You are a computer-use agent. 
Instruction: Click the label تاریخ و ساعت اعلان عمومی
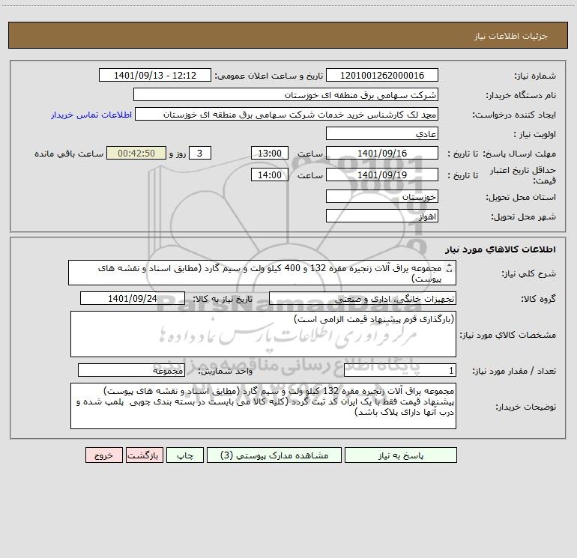point(268,76)
